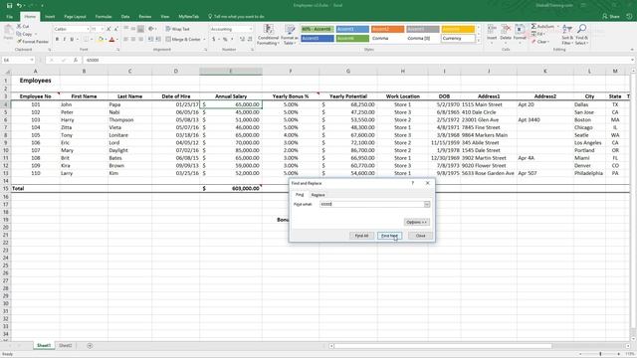This screenshot has width=637, height=358.
Task: Open the File tab
Action: 10,17
